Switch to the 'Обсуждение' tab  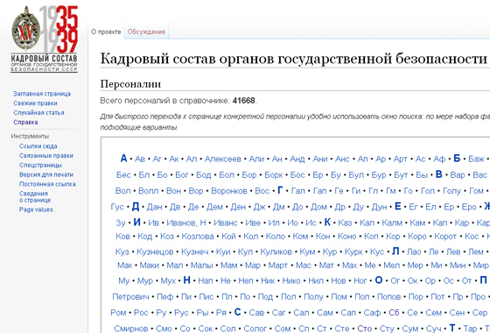tap(146, 32)
